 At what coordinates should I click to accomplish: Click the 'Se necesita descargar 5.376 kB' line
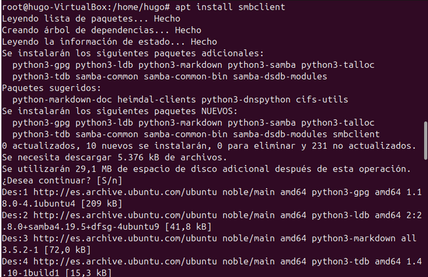click(115, 158)
